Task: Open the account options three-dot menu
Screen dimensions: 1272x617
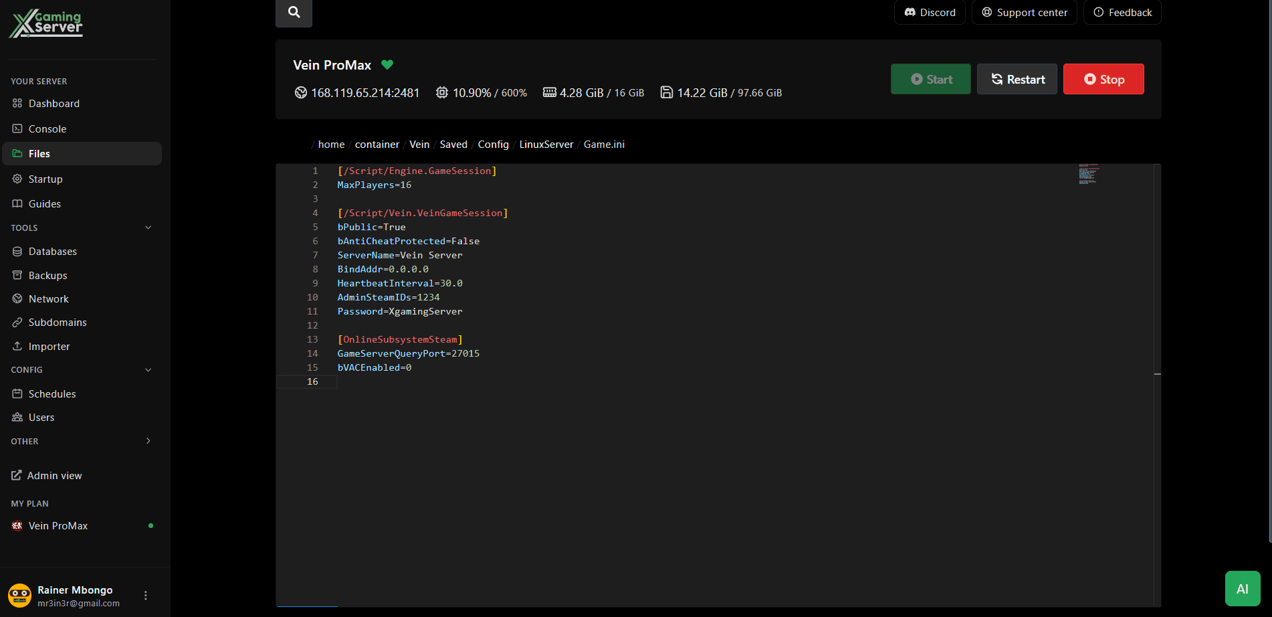Action: pyautogui.click(x=145, y=594)
